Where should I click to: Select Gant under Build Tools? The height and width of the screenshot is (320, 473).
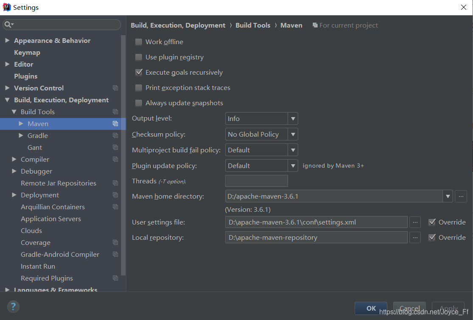[x=35, y=147]
